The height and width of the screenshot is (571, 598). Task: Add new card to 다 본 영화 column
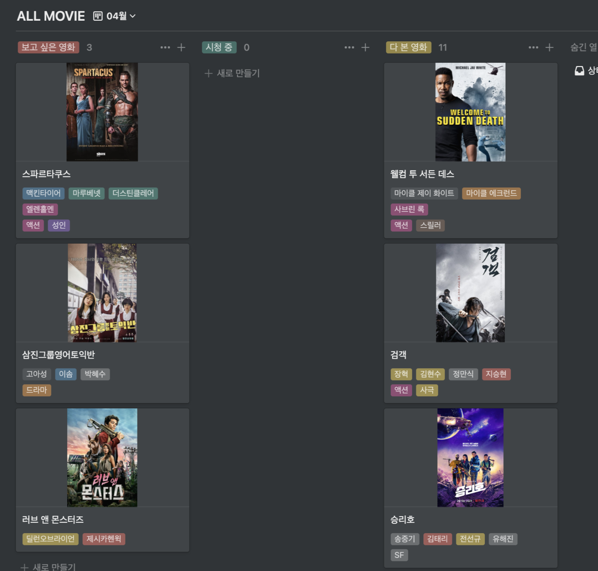point(549,47)
